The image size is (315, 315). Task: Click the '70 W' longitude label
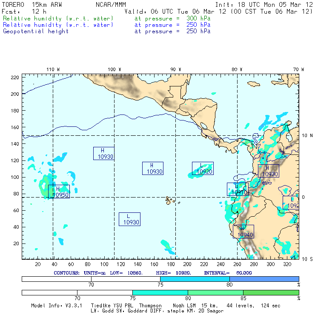(x=298, y=69)
